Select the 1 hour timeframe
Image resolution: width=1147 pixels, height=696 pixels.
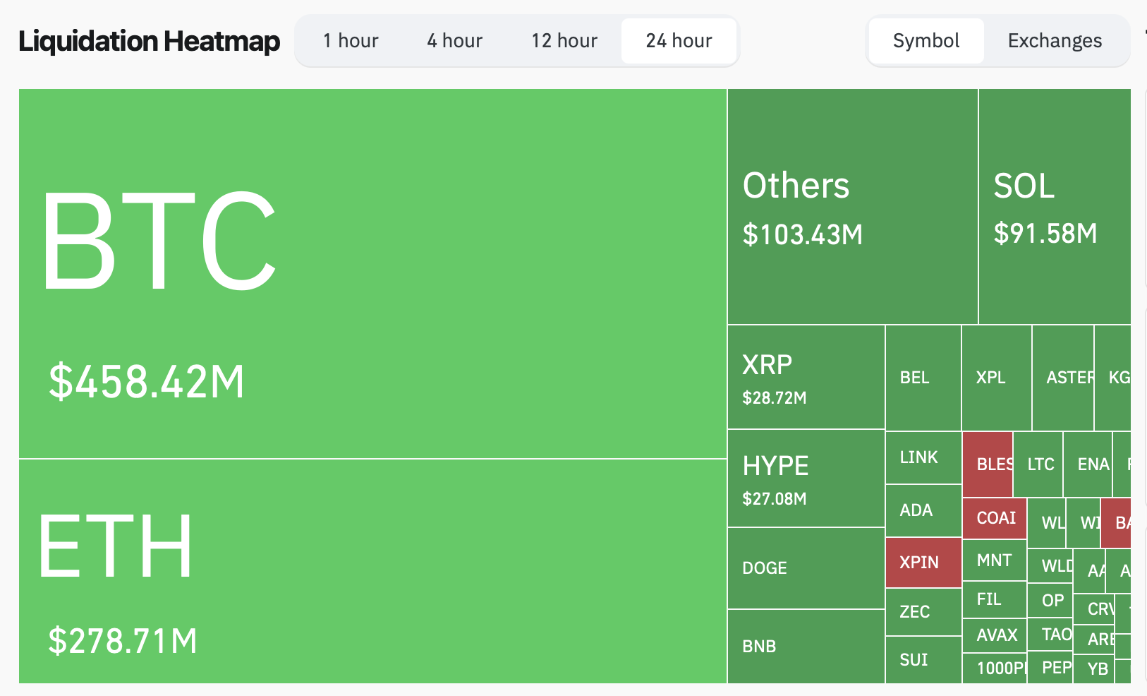click(x=351, y=41)
